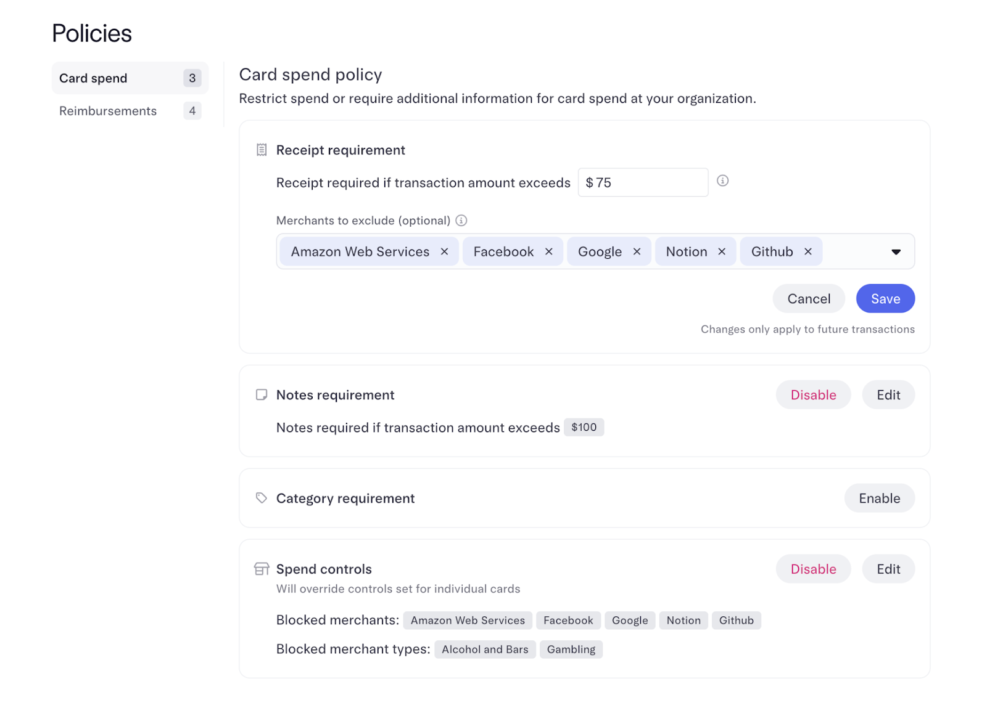Remove Github from excluded merchants
The height and width of the screenshot is (713, 987).
(x=807, y=251)
